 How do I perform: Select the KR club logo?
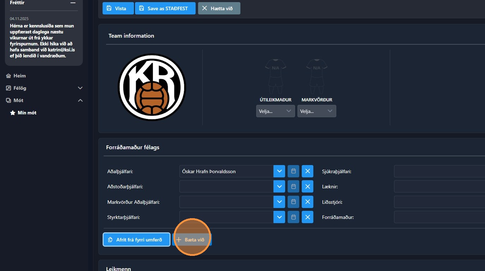pyautogui.click(x=152, y=87)
